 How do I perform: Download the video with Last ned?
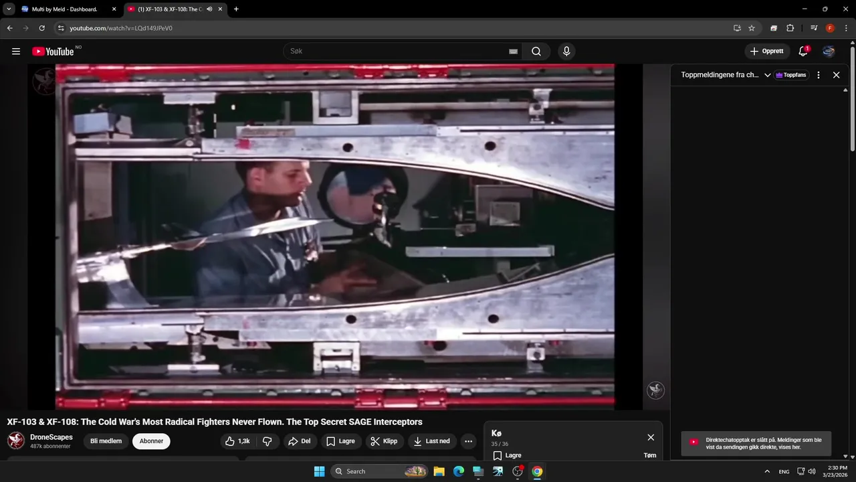pos(432,441)
